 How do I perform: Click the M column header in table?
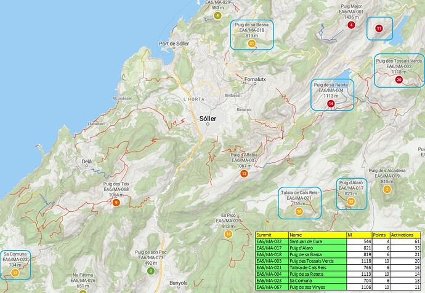(x=360, y=235)
